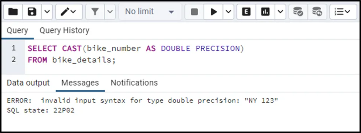
Task: Rollback the database transaction
Action: click(x=317, y=11)
